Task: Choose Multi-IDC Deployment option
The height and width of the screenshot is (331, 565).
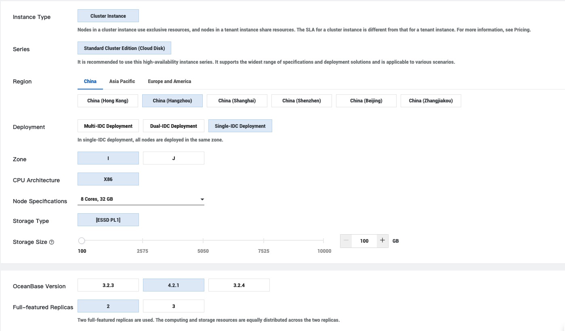Action: coord(108,126)
